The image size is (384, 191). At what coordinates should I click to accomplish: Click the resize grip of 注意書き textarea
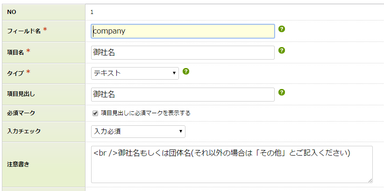[370, 180]
